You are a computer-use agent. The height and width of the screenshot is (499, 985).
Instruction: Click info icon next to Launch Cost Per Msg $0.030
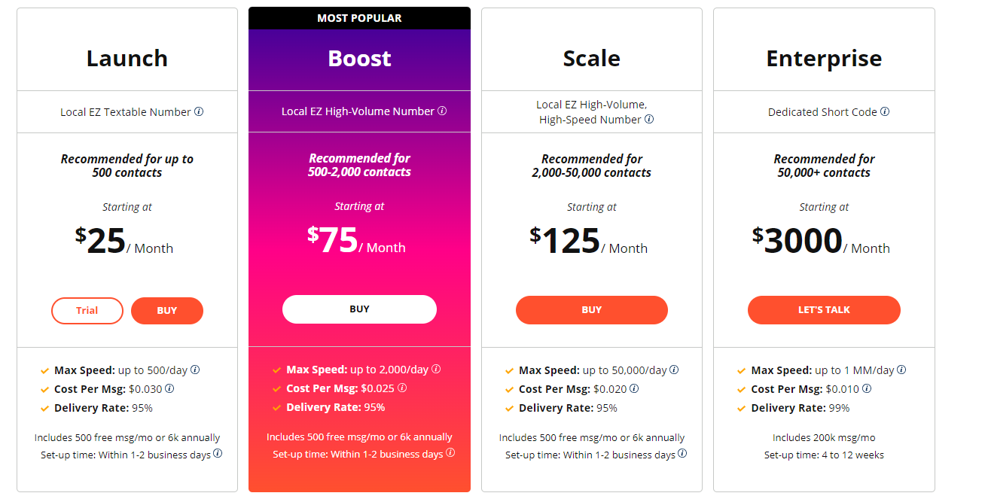click(169, 388)
